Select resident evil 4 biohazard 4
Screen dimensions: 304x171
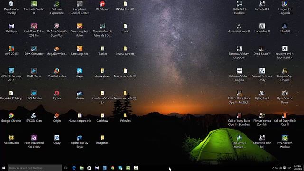coord(285,52)
